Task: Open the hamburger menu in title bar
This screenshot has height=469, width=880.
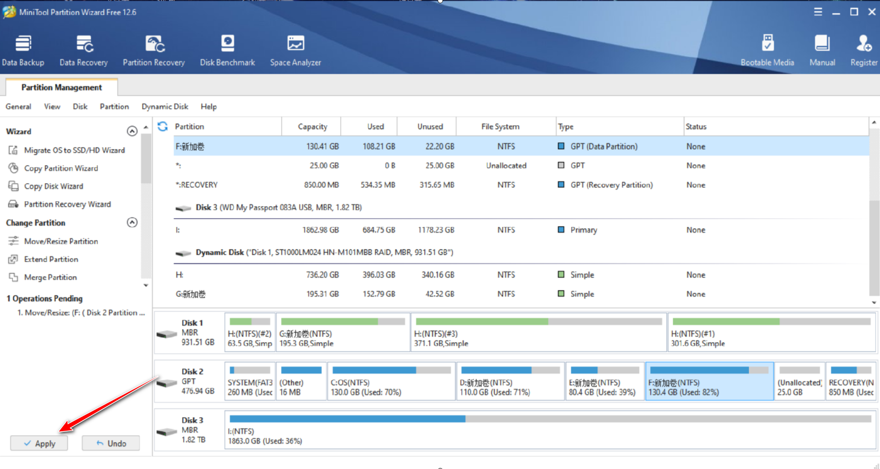Action: [x=818, y=11]
